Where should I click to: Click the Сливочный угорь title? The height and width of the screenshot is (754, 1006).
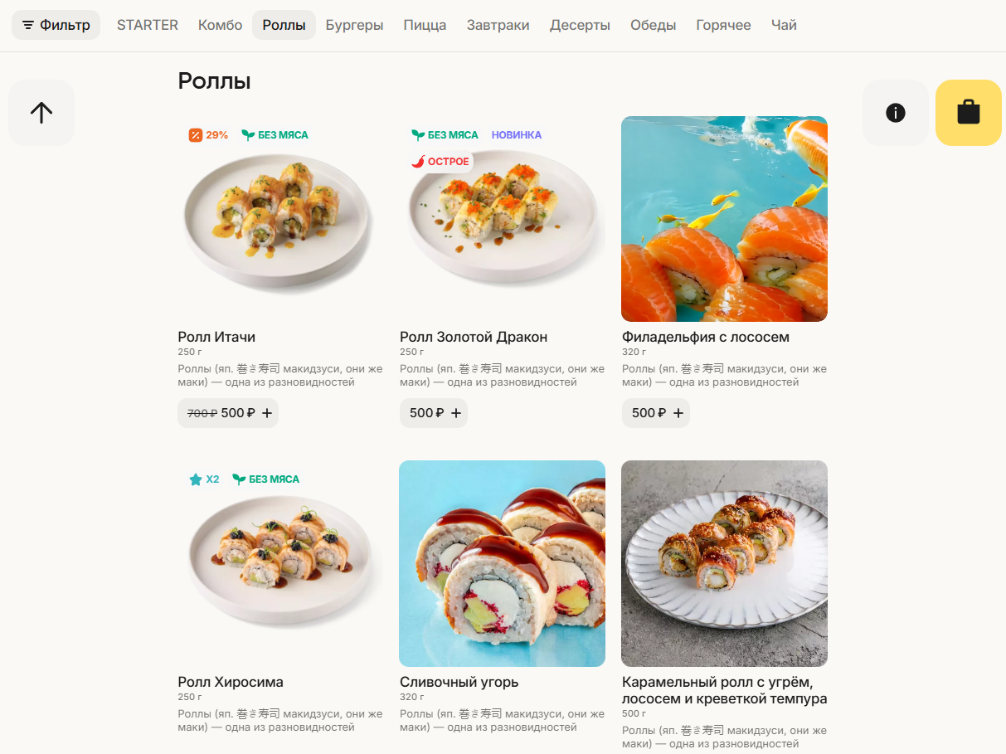(x=459, y=682)
